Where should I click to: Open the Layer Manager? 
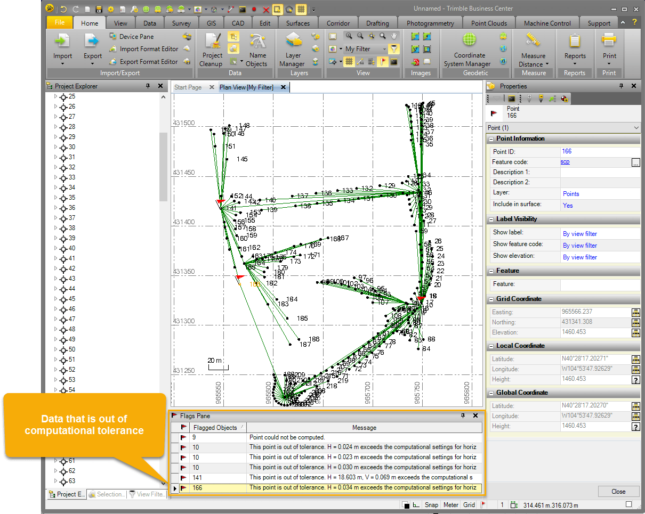[x=292, y=50]
